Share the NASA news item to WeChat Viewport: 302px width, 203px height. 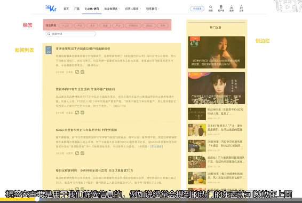point(77,153)
